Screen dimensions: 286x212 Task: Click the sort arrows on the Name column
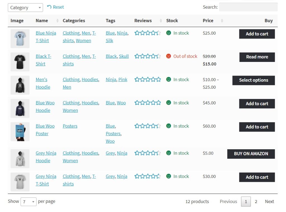58,20
